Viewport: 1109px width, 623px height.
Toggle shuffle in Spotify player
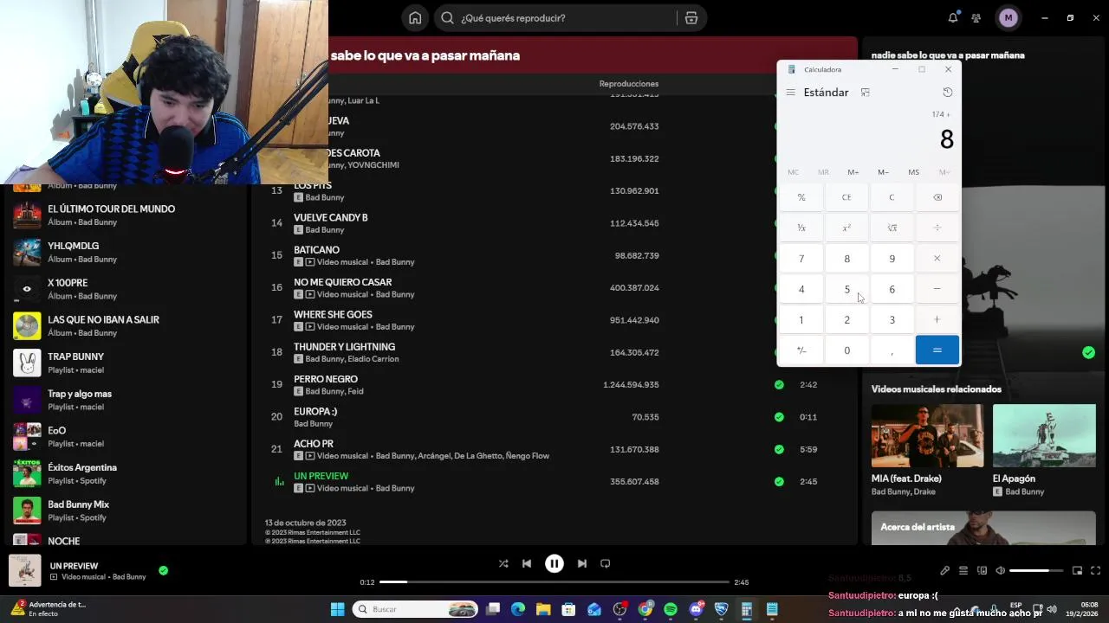503,563
